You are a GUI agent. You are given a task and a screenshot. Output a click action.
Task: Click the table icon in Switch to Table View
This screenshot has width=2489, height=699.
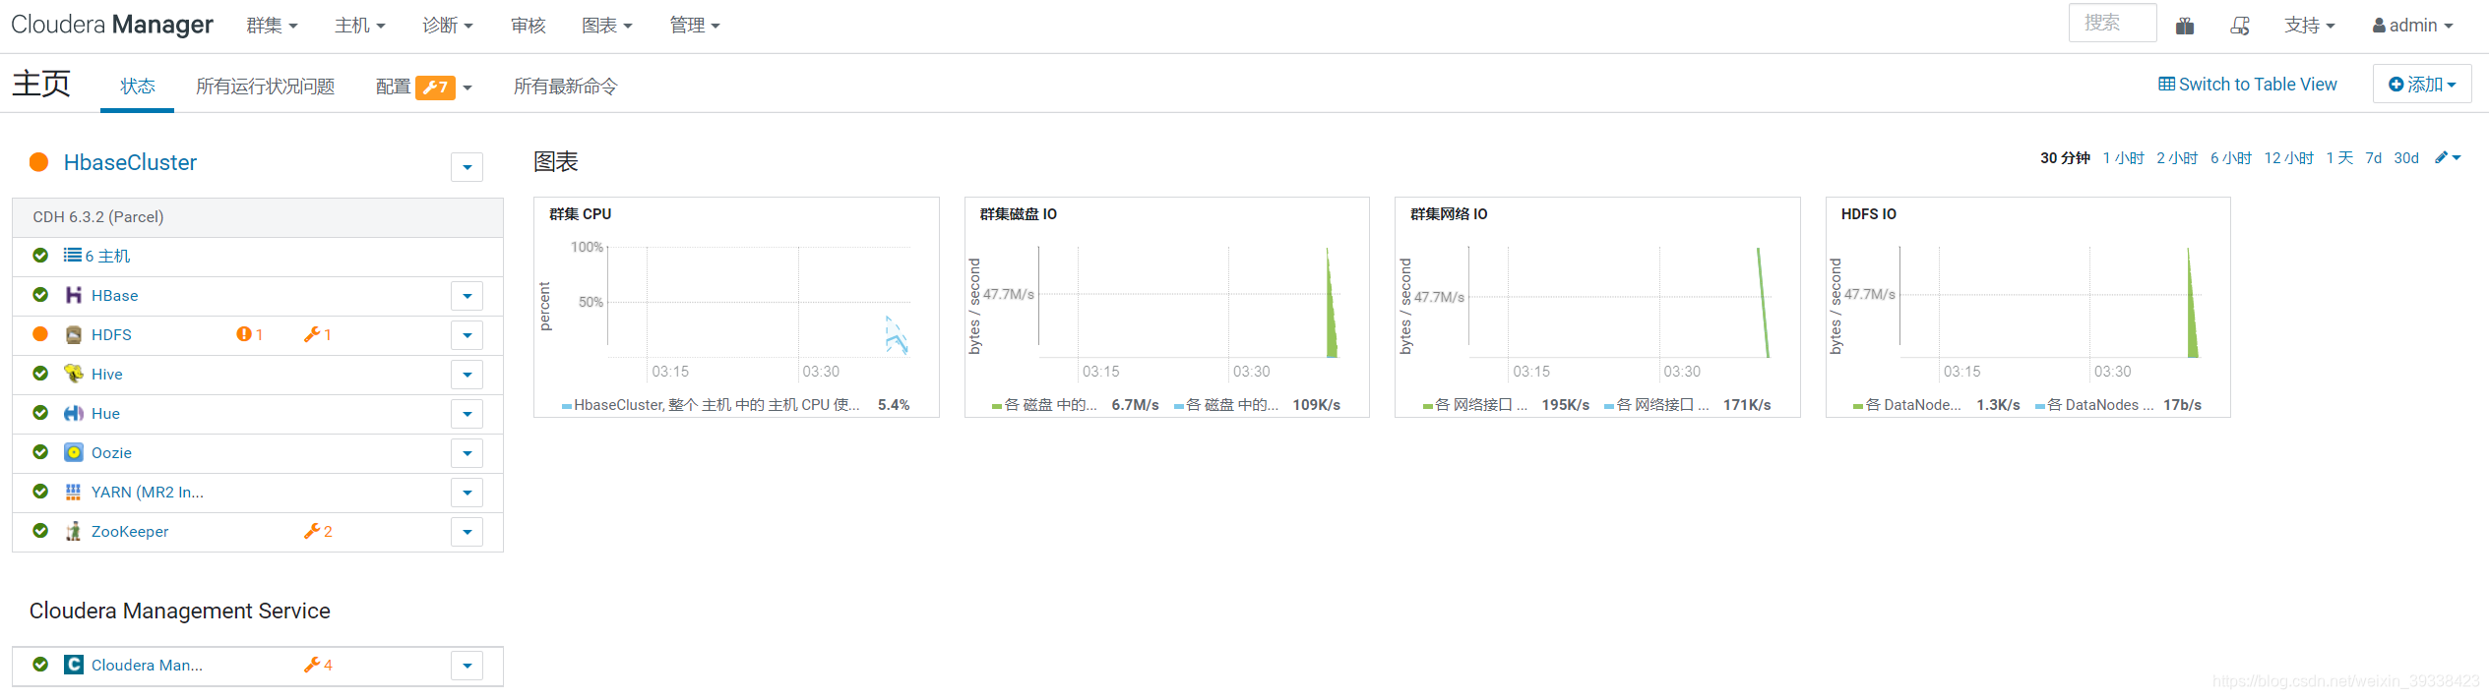(x=2166, y=85)
